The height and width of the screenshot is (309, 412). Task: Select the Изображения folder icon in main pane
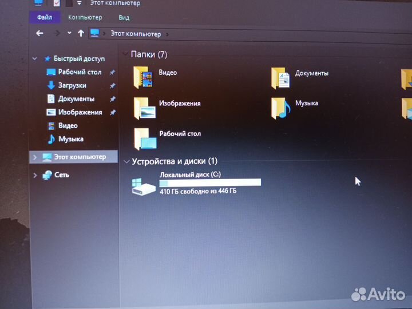pos(145,108)
